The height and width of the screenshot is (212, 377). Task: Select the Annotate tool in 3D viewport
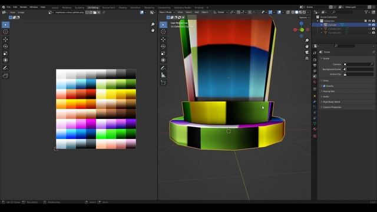pos(163,68)
